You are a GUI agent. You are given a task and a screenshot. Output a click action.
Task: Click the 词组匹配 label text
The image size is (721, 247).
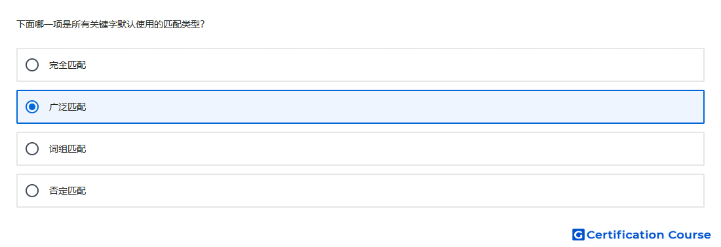(x=68, y=149)
